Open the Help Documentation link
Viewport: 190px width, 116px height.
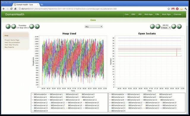pos(12,42)
